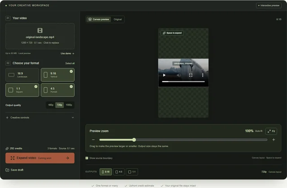This screenshot has width=287, height=188.
Task: Select the 9:16 output tab
Action: (106, 172)
